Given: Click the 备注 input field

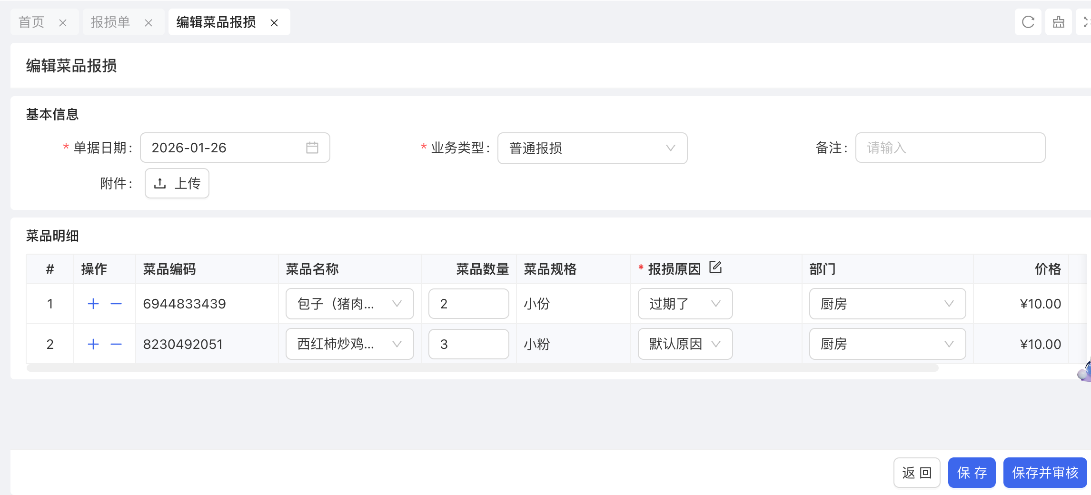Looking at the screenshot, I should (x=950, y=148).
